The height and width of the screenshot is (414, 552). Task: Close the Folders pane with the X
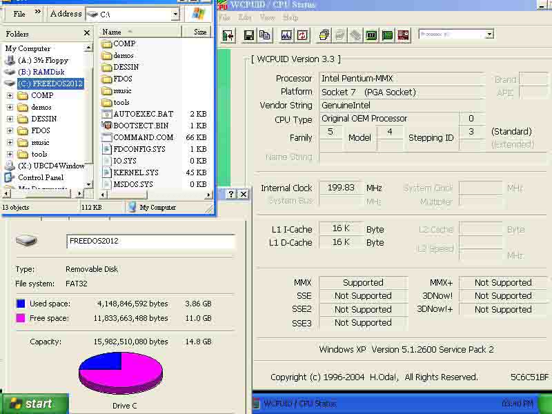[87, 33]
